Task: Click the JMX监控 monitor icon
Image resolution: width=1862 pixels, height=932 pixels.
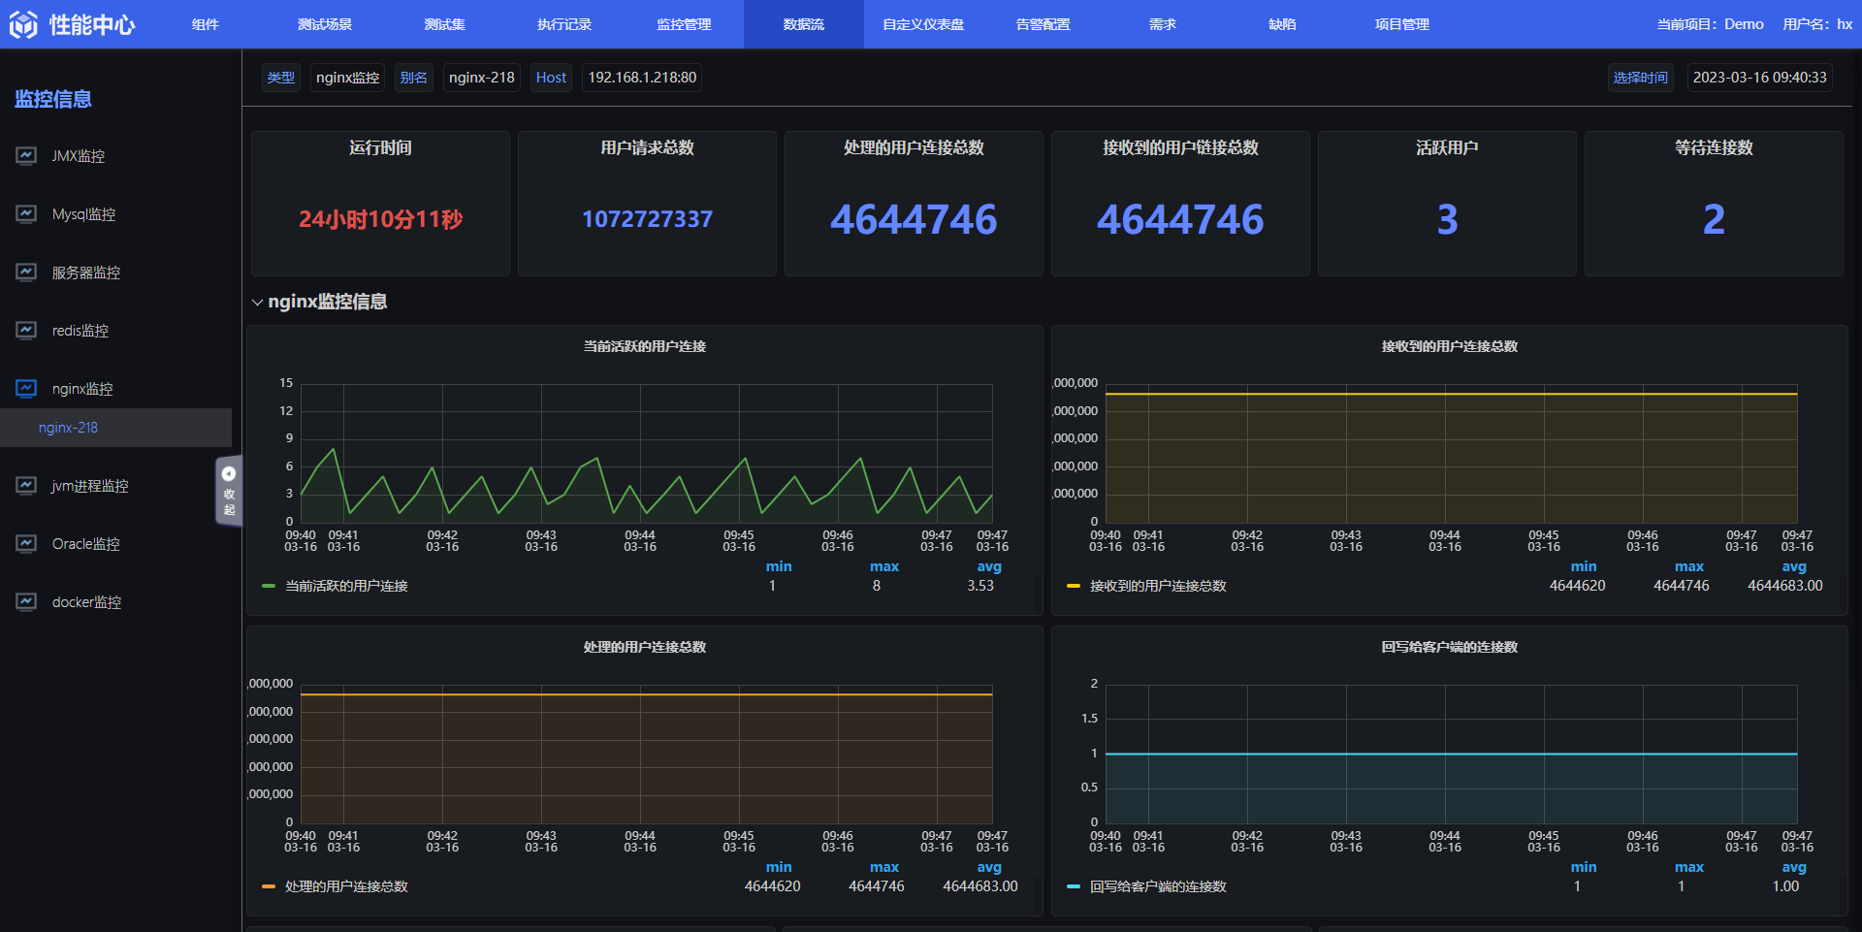Action: [x=26, y=155]
